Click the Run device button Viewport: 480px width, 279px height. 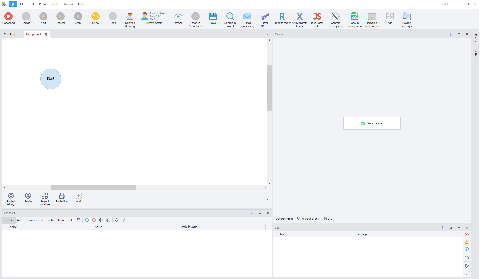[x=372, y=123]
